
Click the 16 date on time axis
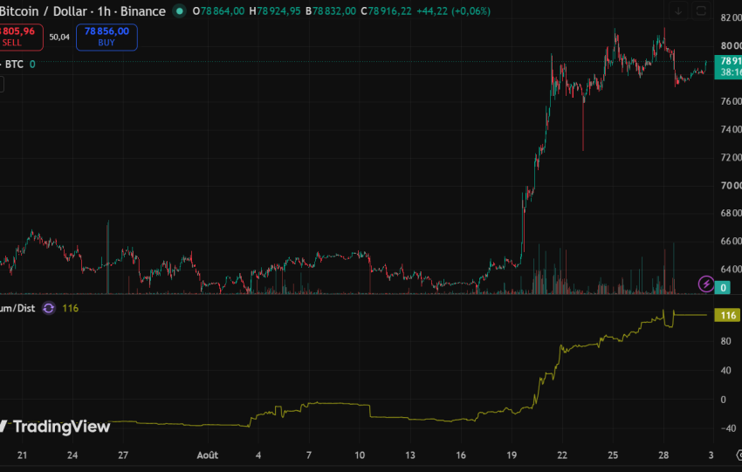[461, 455]
